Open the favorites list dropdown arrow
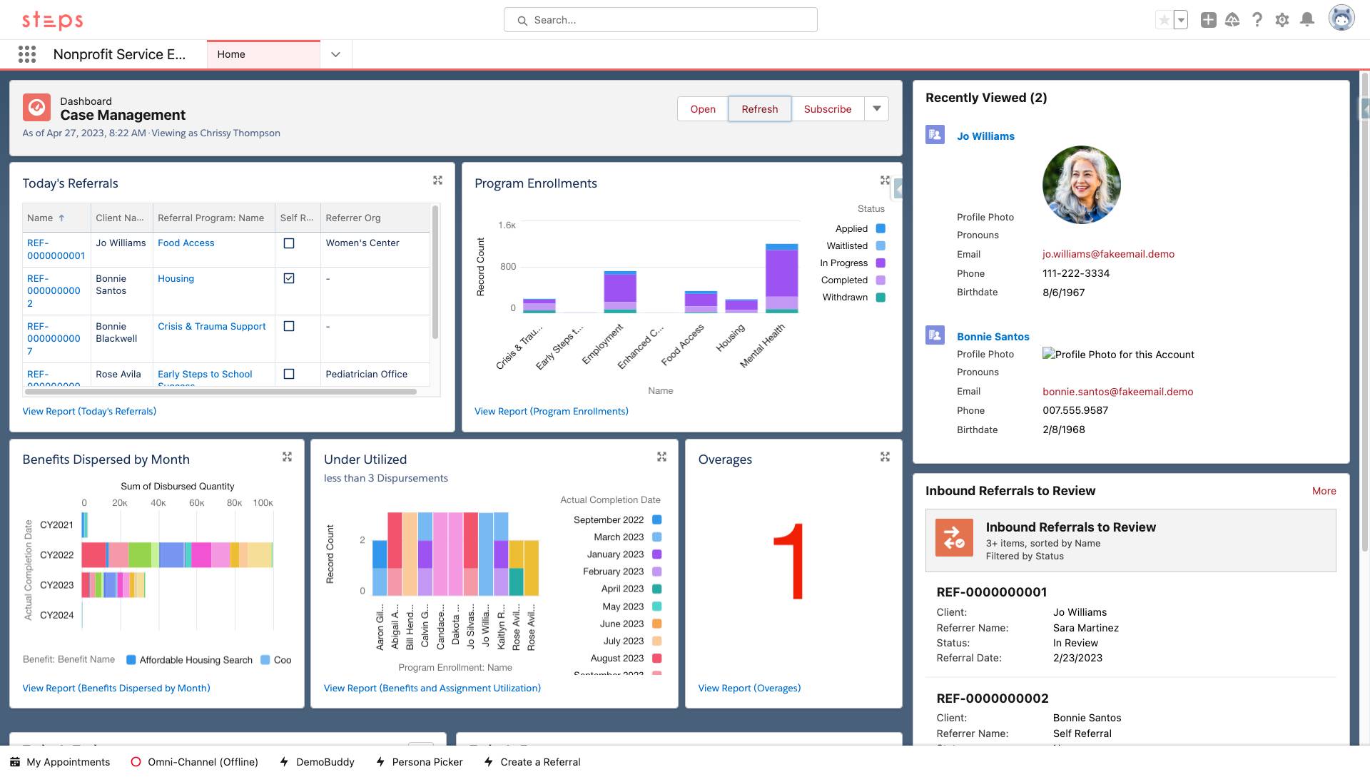Image resolution: width=1370 pixels, height=777 pixels. (x=1181, y=20)
